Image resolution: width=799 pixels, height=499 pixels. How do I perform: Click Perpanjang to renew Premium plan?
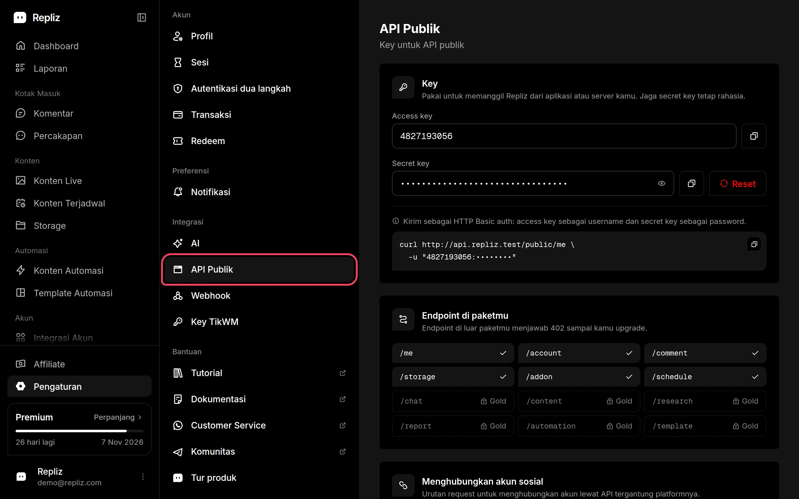click(118, 417)
